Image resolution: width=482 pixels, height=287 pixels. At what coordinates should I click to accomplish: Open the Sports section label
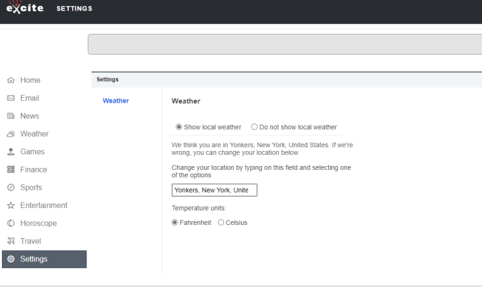[31, 187]
